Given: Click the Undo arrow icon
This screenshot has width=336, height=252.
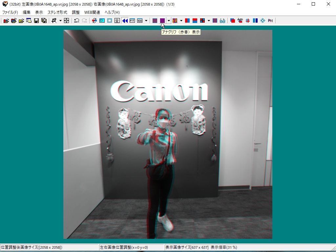Looking at the screenshot, I should (x=77, y=21).
